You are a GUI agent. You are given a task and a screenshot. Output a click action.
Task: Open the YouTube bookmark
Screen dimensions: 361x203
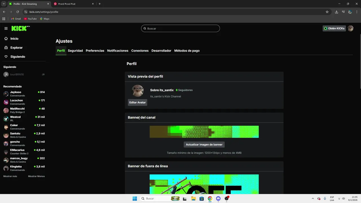pyautogui.click(x=30, y=19)
